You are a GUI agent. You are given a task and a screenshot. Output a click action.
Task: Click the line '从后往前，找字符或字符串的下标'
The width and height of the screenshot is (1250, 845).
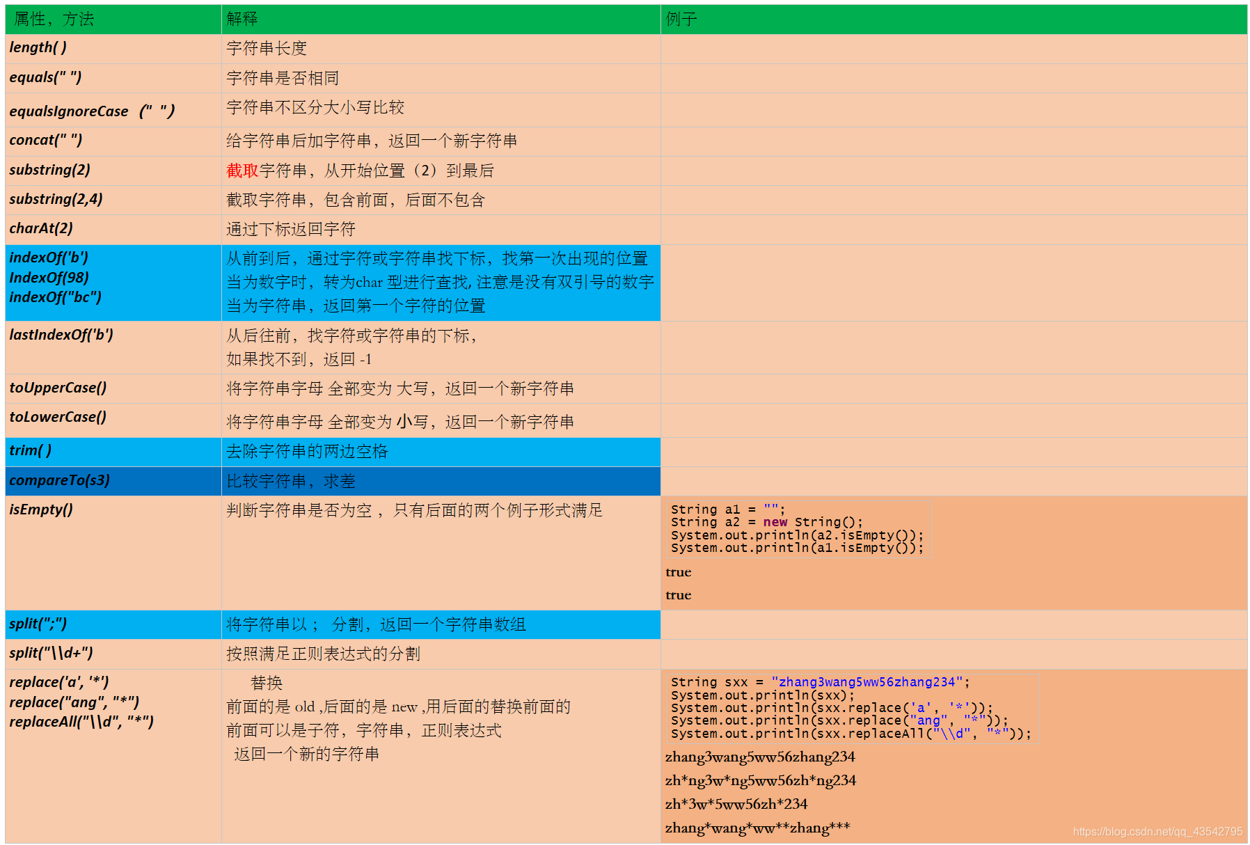tap(351, 335)
